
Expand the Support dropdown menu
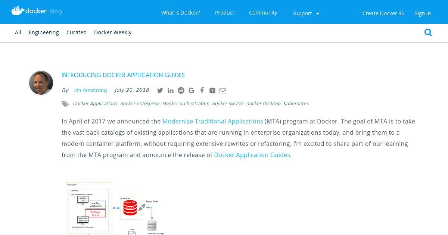tap(306, 13)
